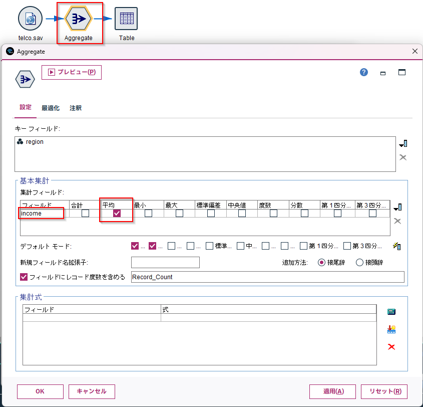Click フィールド header in 集計式 table
The height and width of the screenshot is (407, 423).
92,309
